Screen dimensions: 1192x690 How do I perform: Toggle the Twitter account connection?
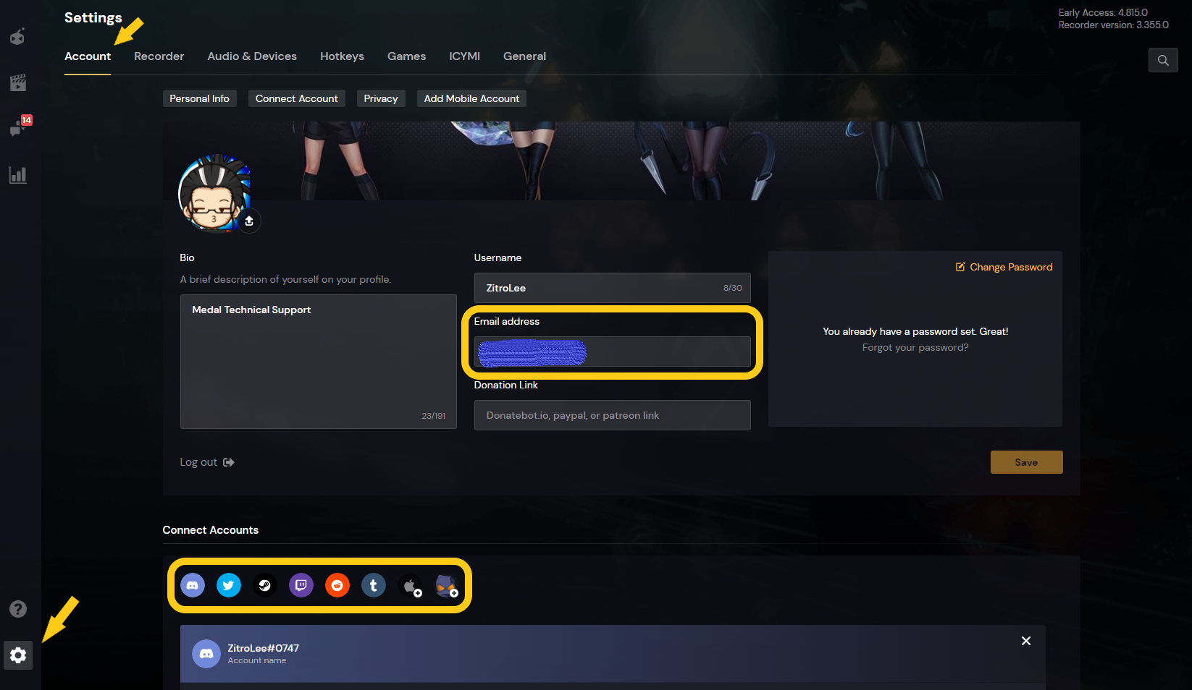[228, 585]
